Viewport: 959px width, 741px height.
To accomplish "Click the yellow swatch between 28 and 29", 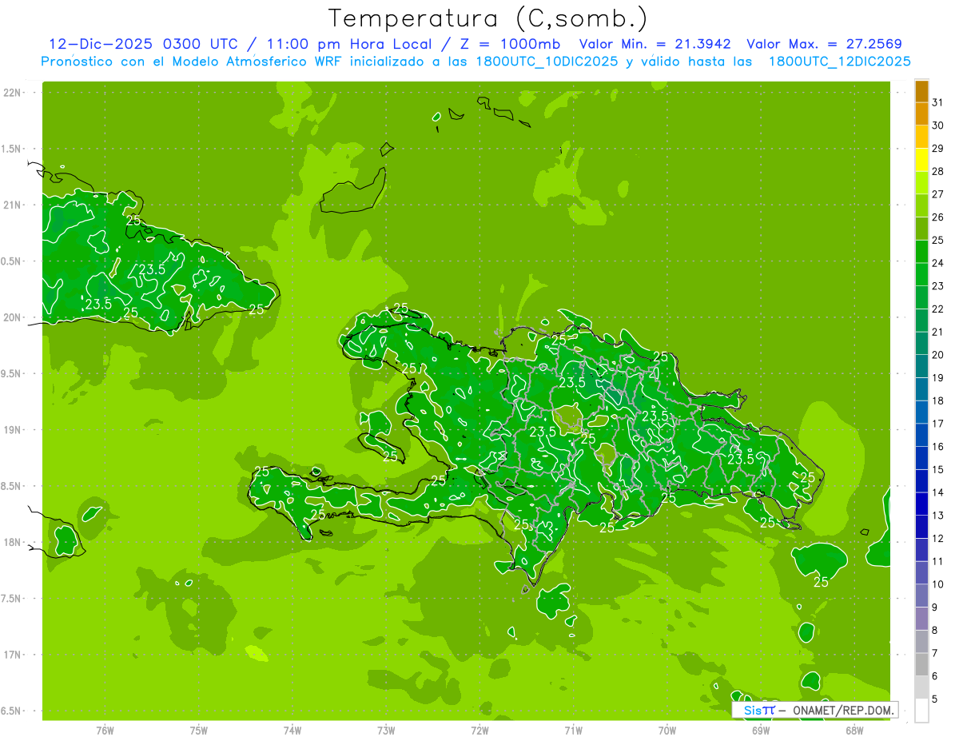I will click(921, 160).
